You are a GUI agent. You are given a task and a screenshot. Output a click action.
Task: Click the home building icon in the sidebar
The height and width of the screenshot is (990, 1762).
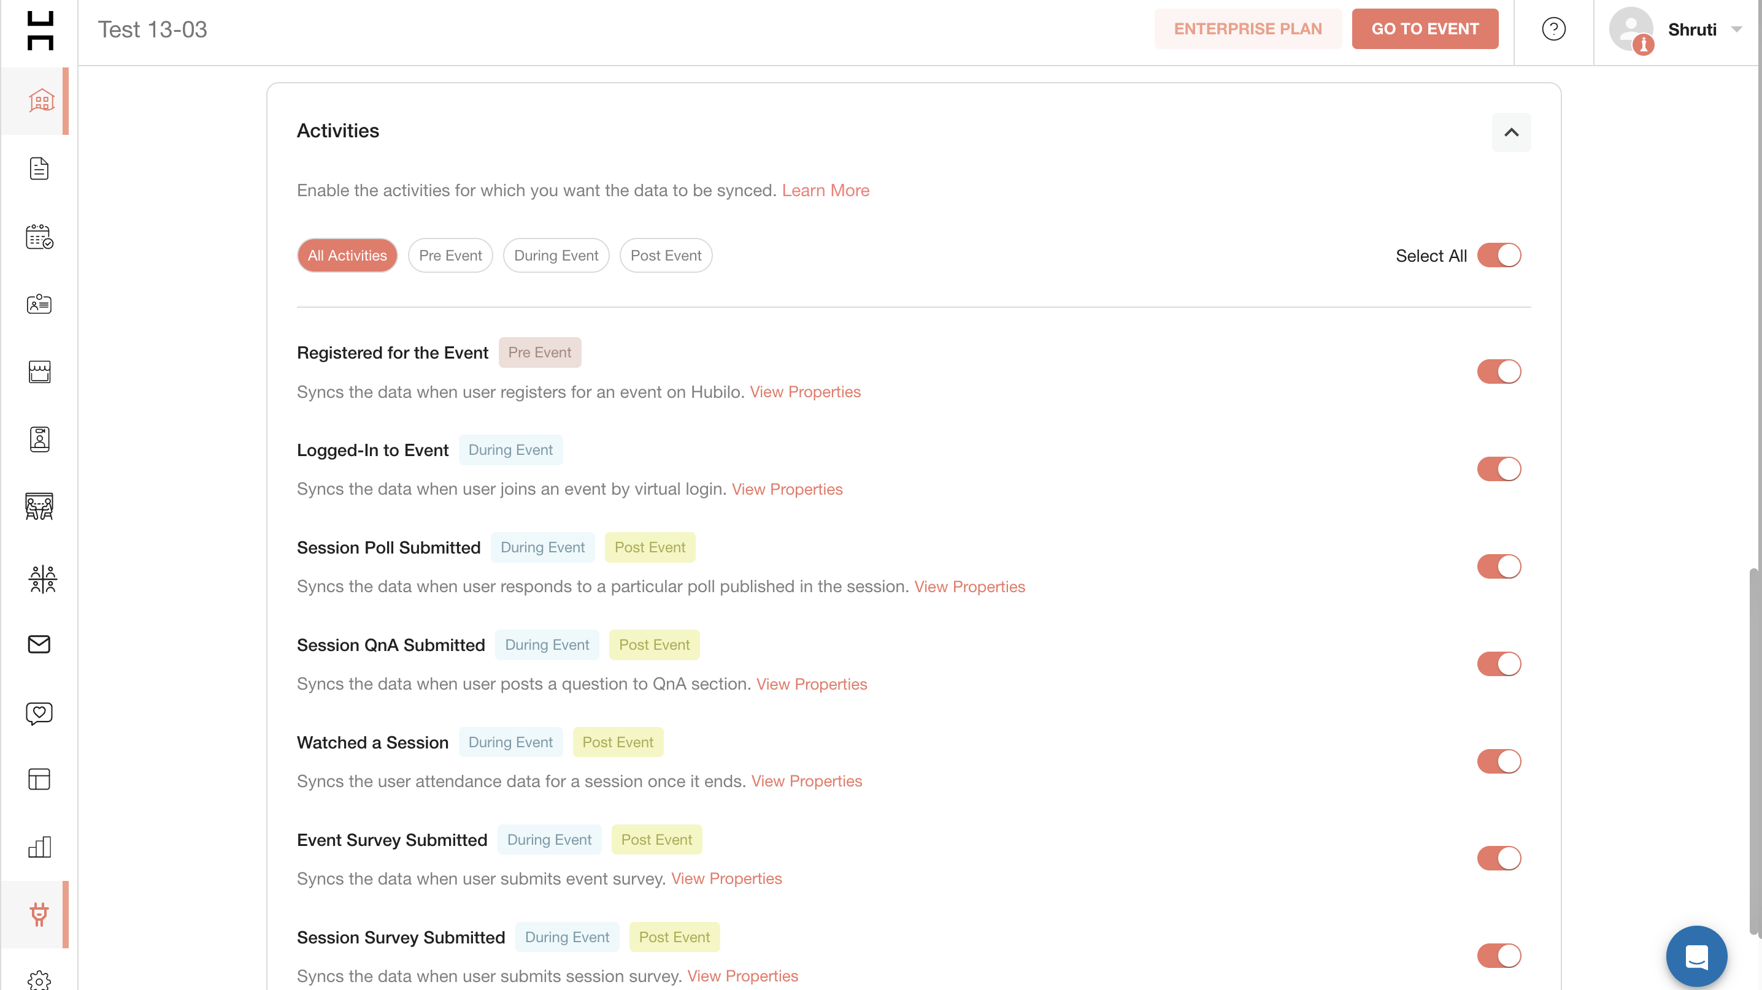(41, 101)
